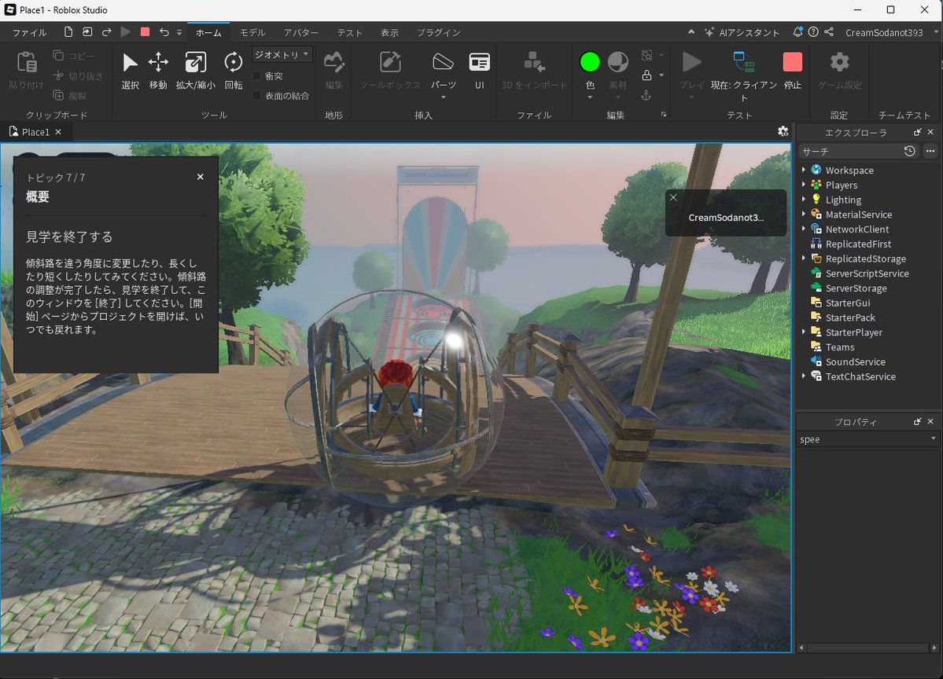Undock the エクスプローラ panel
Image resolution: width=943 pixels, height=679 pixels.
pyautogui.click(x=917, y=132)
